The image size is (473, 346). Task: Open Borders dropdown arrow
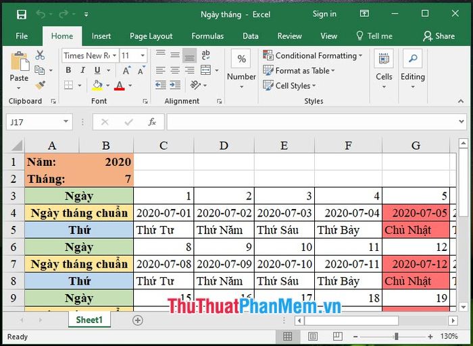point(80,86)
